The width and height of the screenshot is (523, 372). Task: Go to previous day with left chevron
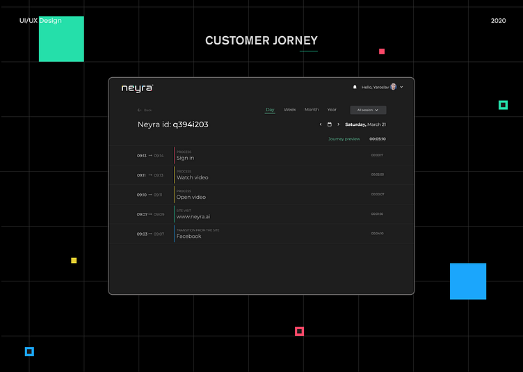[321, 124]
